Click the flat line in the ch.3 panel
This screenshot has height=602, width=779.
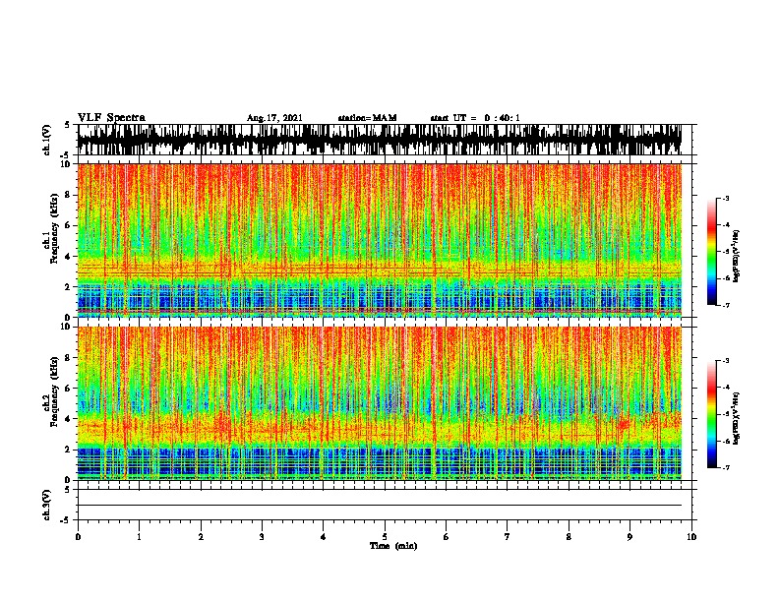380,506
